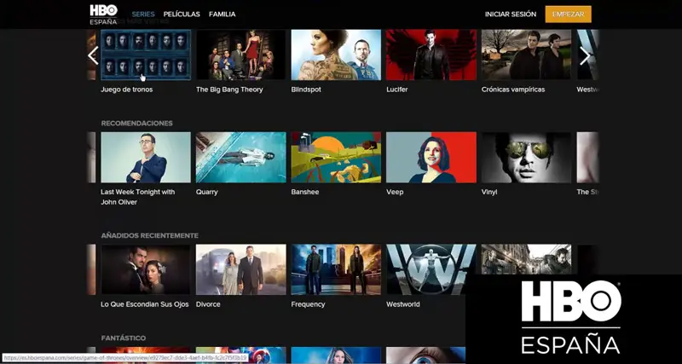Open Lo Que Escondían Sus Ojos poster
The width and height of the screenshot is (682, 364).
[146, 269]
